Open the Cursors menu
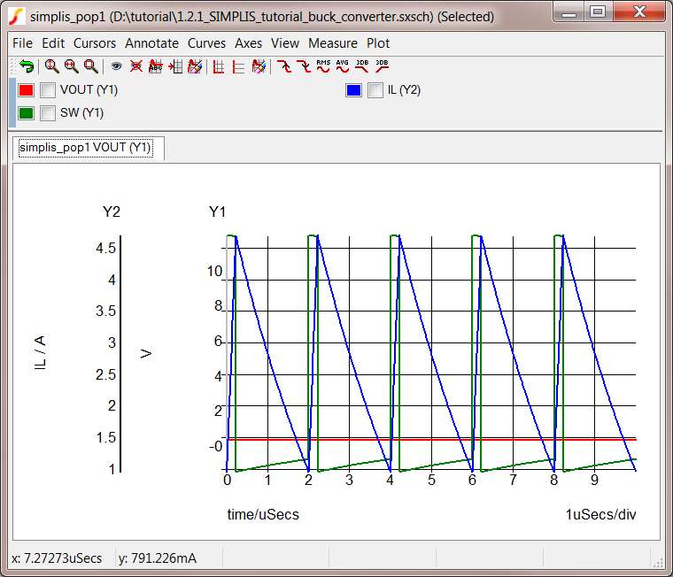The image size is (673, 577). (x=95, y=43)
